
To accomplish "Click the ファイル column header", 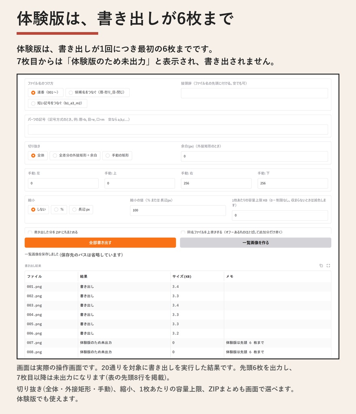I will coord(51,277).
